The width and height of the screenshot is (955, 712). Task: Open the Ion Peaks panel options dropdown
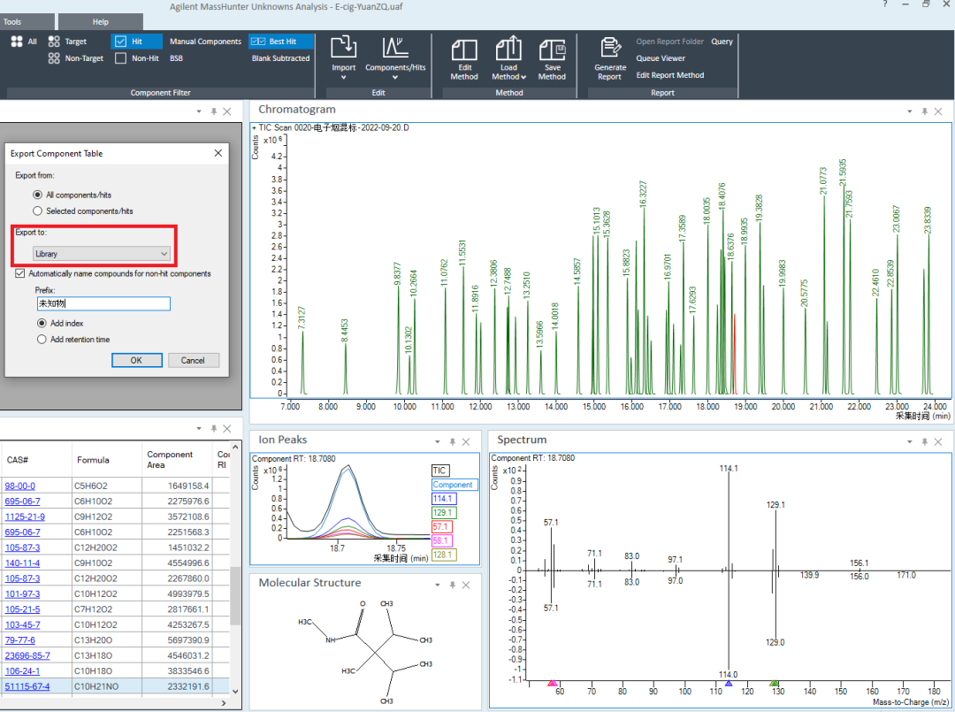coord(438,441)
